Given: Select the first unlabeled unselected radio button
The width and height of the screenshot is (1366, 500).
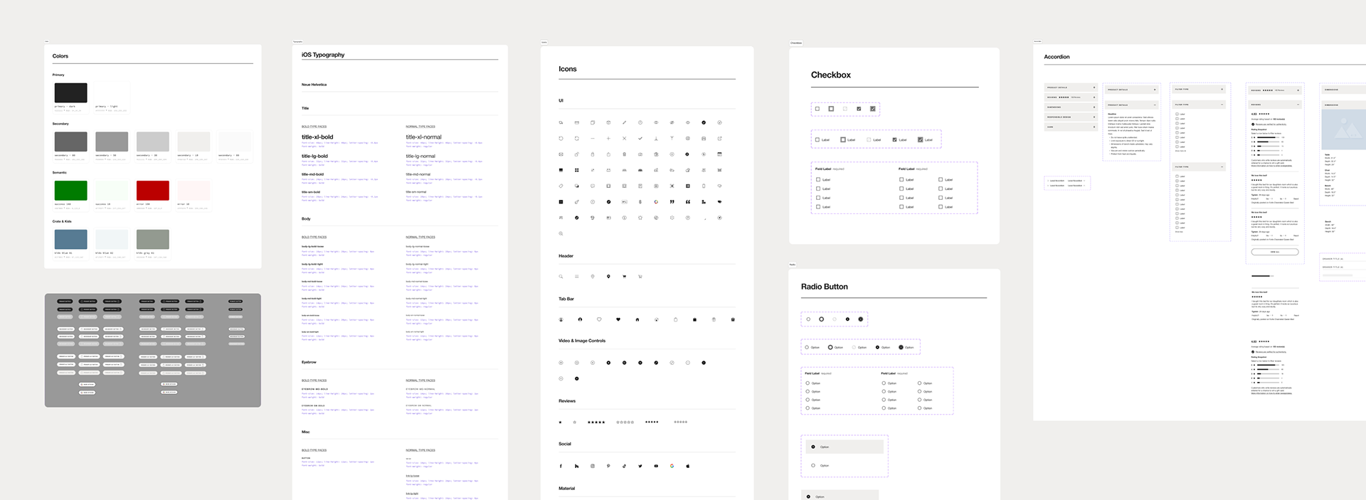Looking at the screenshot, I should click(x=808, y=319).
